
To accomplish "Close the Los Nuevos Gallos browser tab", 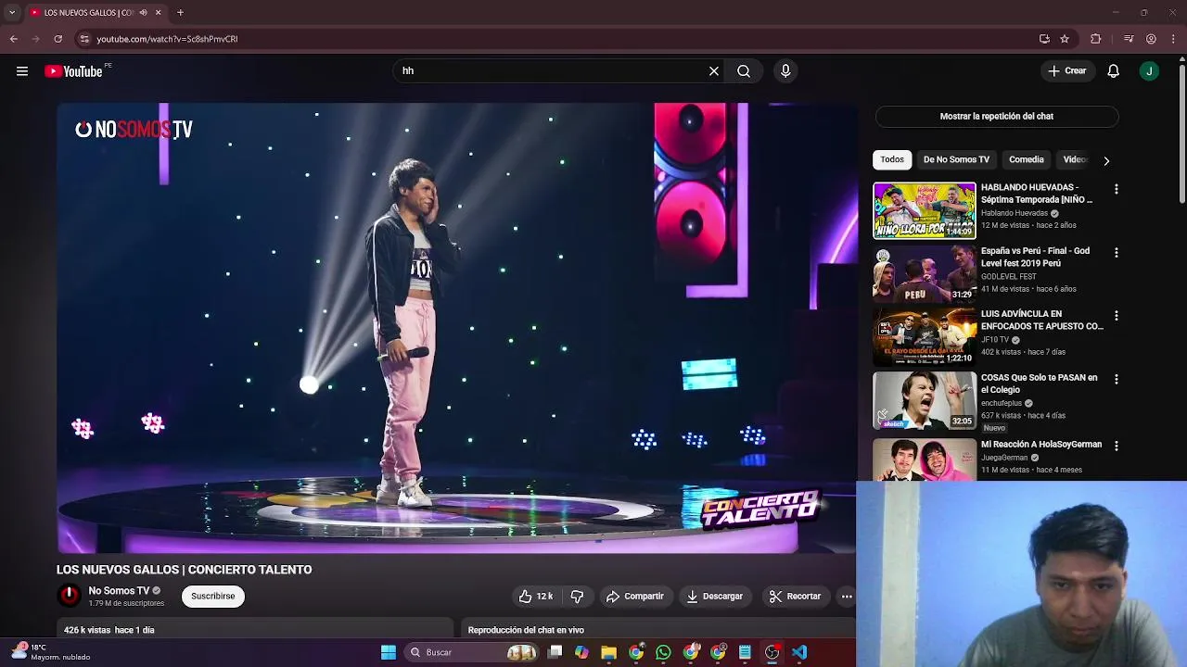I will point(158,13).
